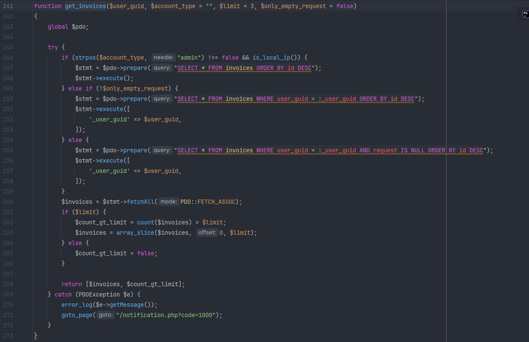This screenshot has width=529, height=342.
Task: Click the closing brace on line 273
Action: tap(36, 335)
